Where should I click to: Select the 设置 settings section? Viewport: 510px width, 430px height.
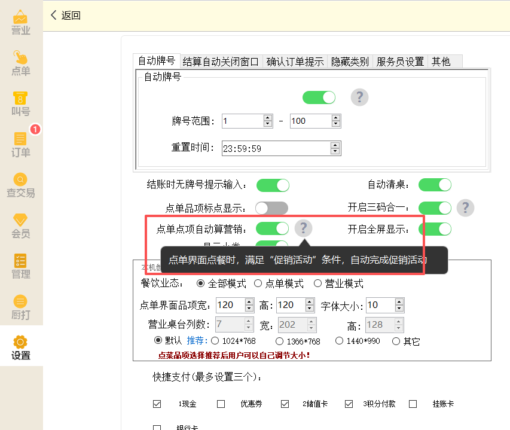(21, 347)
